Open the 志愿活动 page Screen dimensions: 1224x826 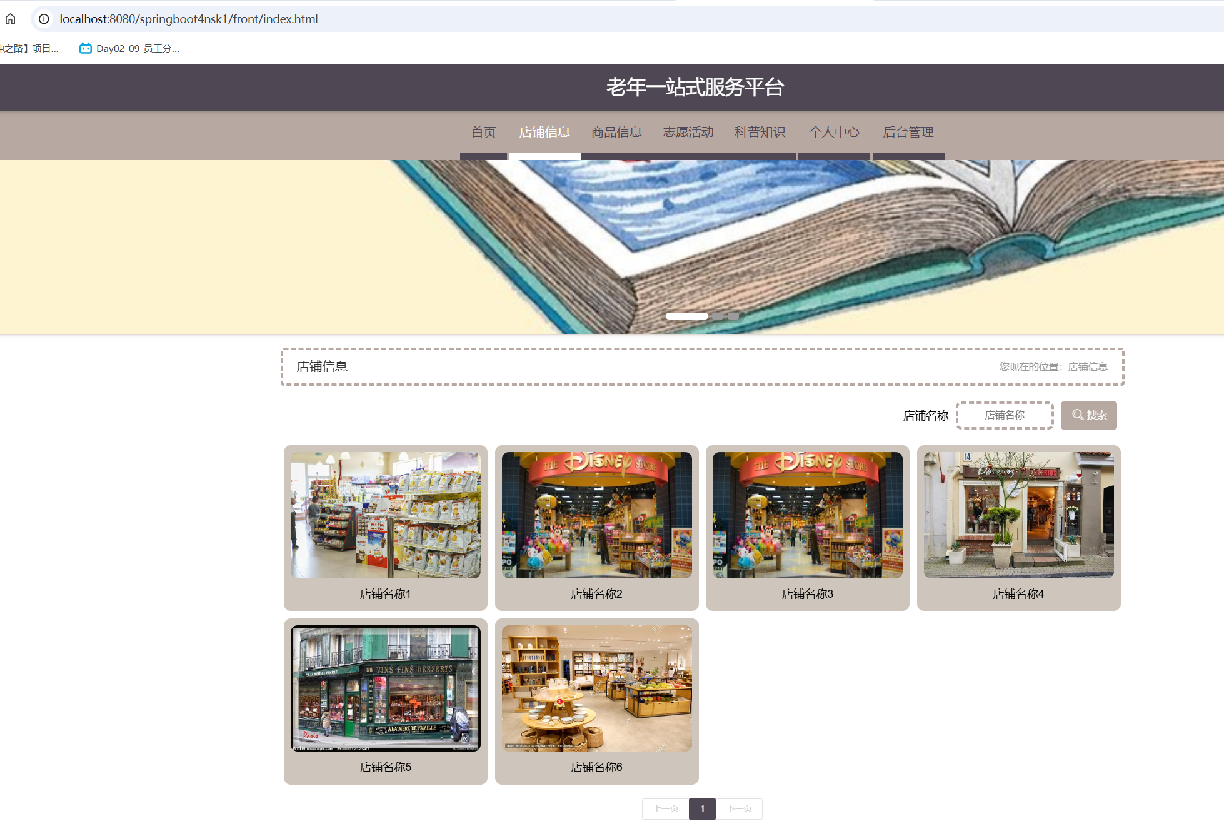click(688, 132)
